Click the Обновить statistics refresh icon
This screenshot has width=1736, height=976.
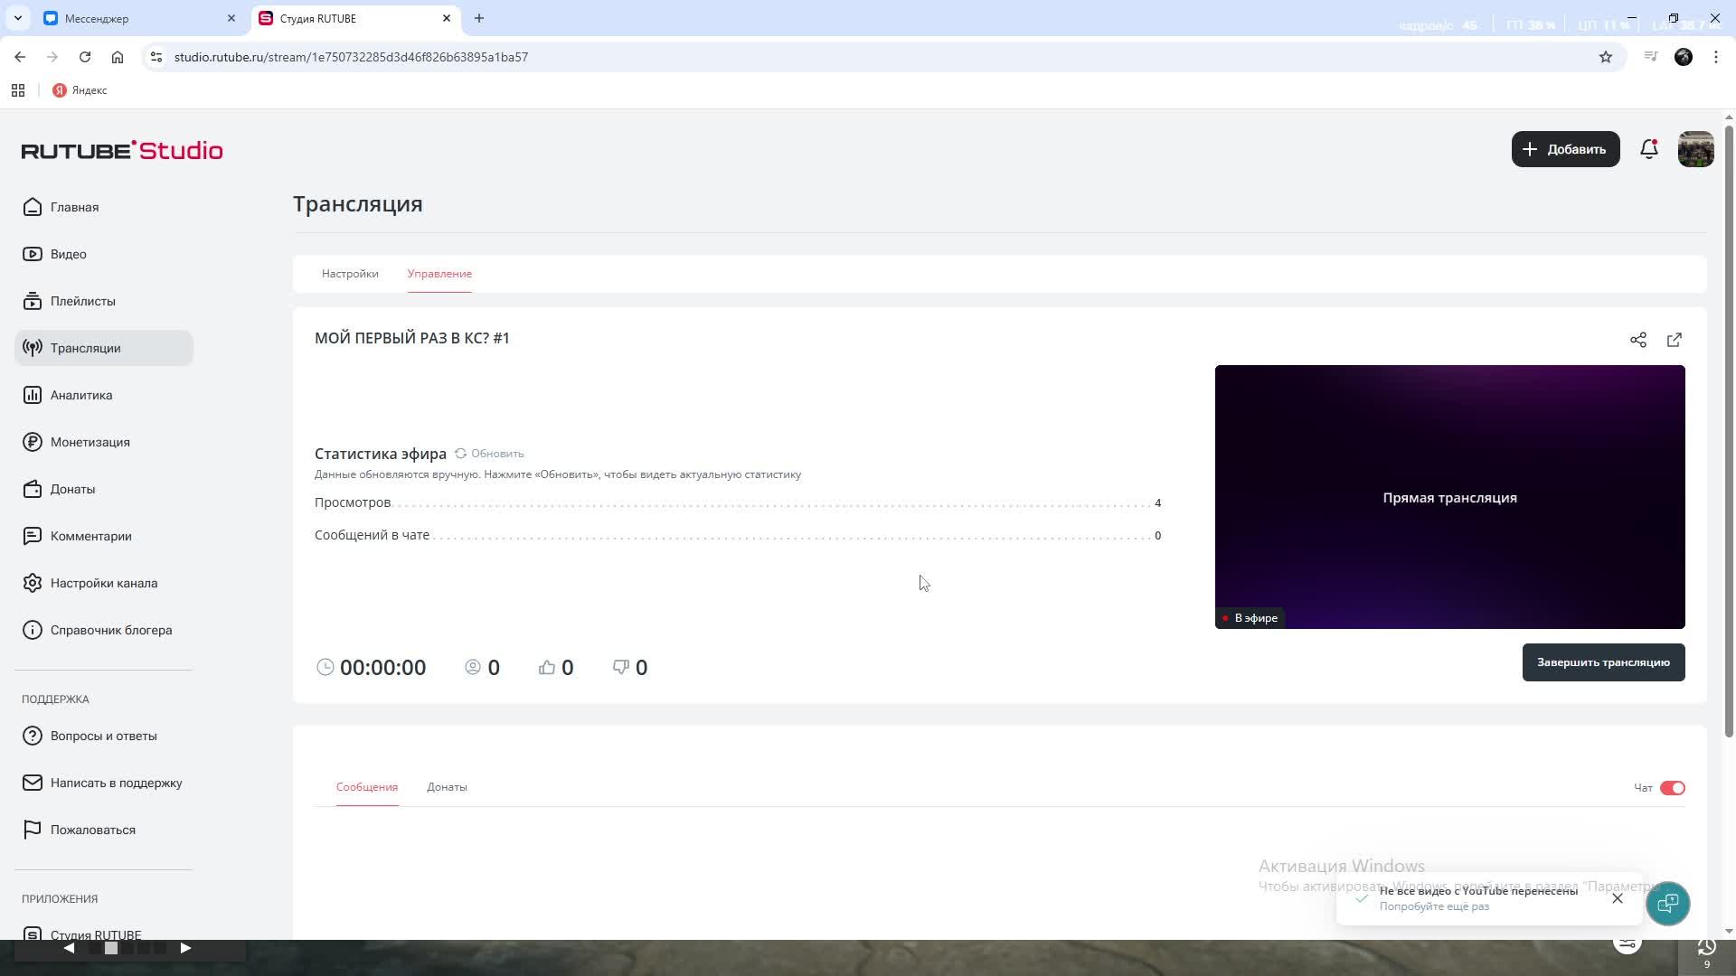(x=461, y=454)
